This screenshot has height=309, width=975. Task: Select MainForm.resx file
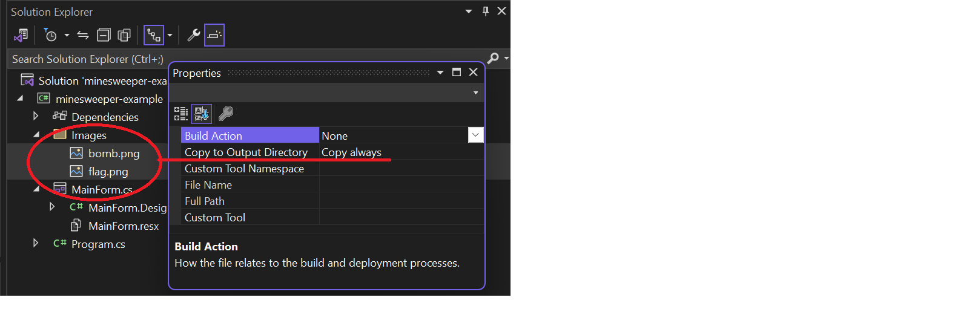click(x=124, y=226)
